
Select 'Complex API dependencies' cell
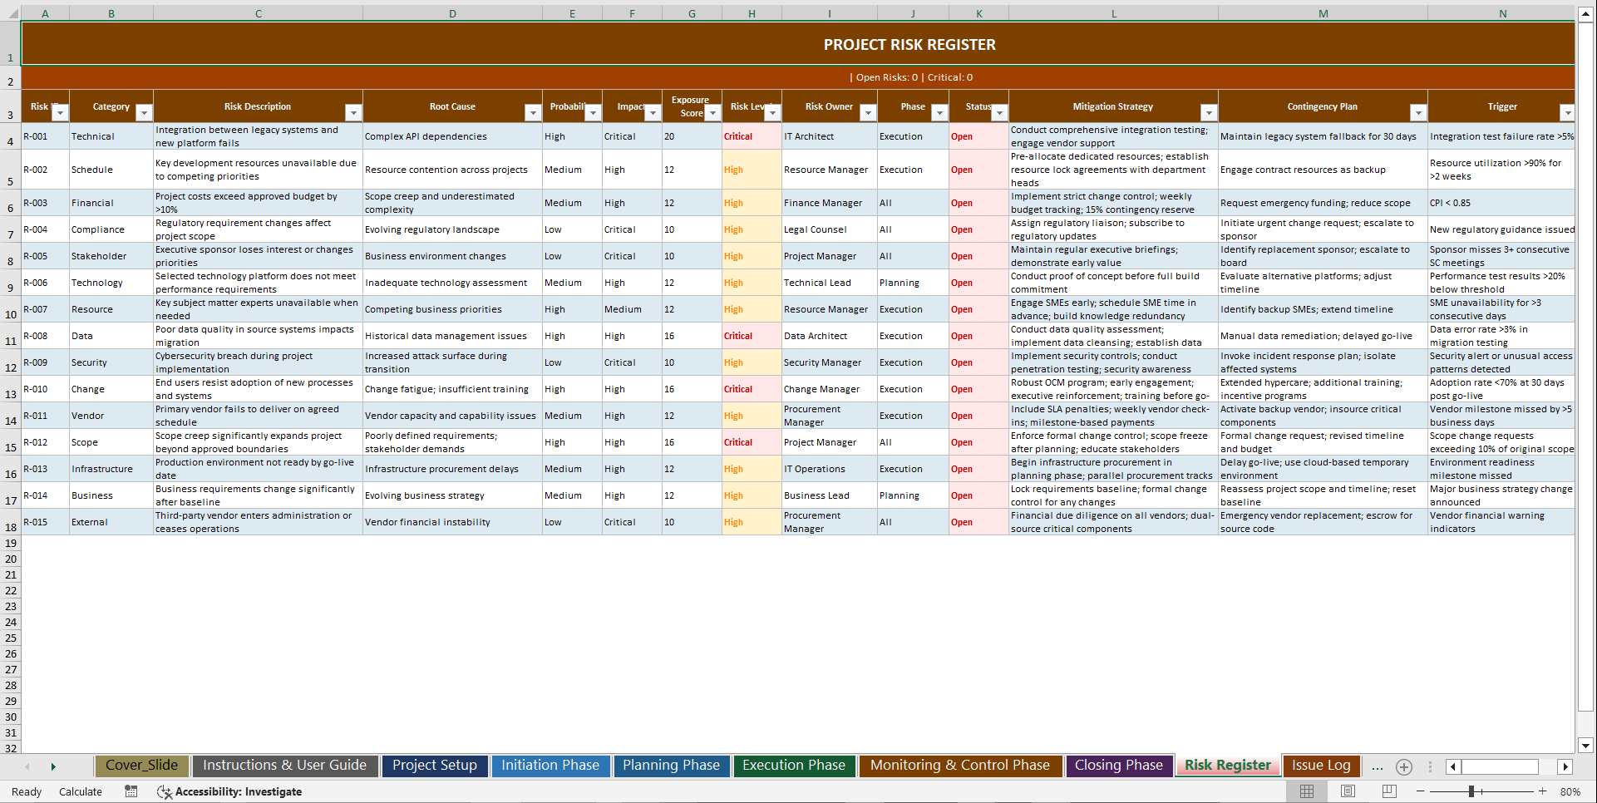452,136
